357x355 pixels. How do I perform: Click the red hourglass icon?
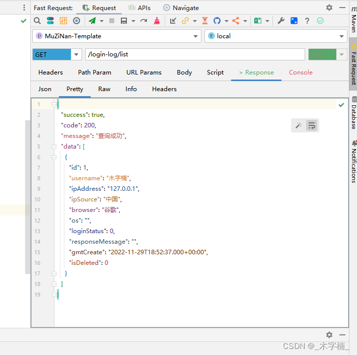coord(205,21)
